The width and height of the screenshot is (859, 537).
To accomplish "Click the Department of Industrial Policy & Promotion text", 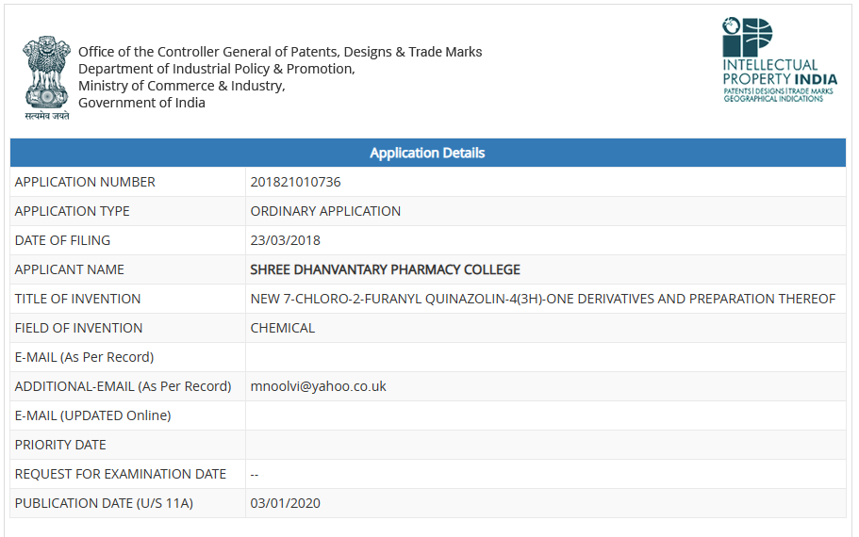I will pyautogui.click(x=216, y=69).
